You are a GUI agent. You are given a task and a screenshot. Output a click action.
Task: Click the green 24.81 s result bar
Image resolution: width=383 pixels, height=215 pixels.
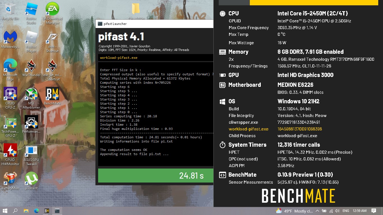156,176
